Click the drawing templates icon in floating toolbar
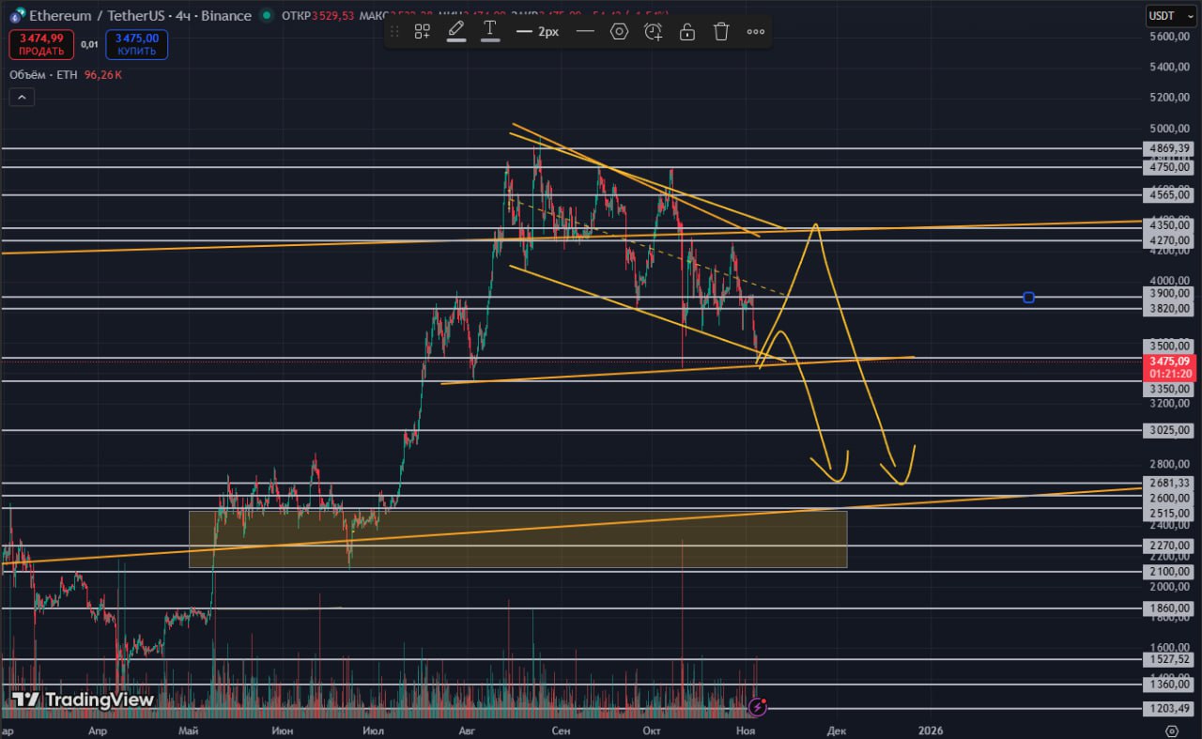 pos(423,32)
